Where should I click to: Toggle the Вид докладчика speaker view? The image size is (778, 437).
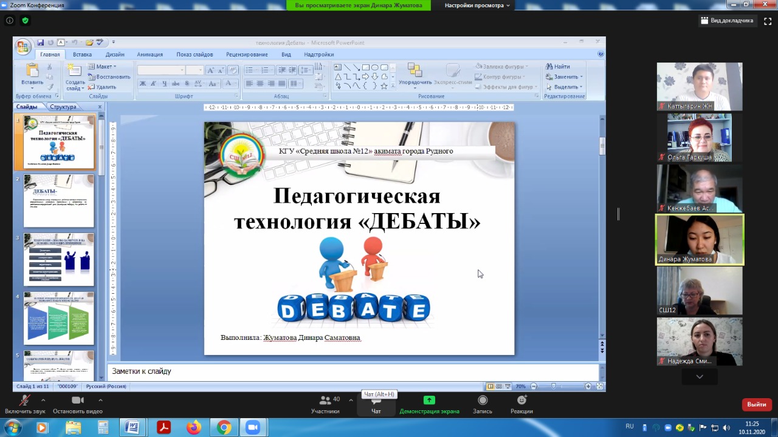[726, 21]
